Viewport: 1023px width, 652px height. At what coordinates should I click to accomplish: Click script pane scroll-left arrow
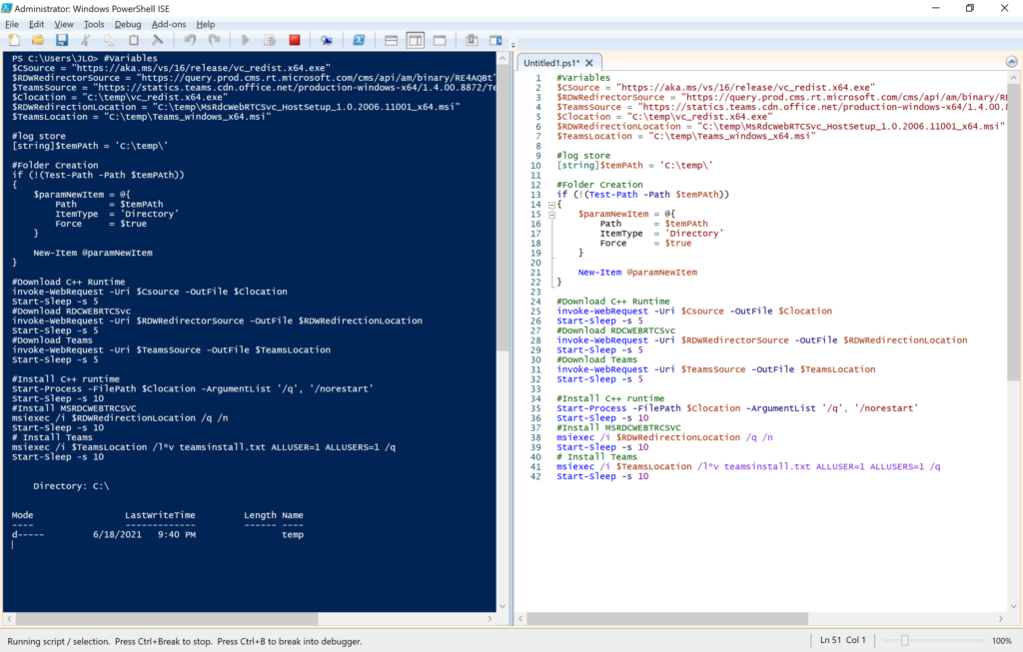tap(520, 618)
